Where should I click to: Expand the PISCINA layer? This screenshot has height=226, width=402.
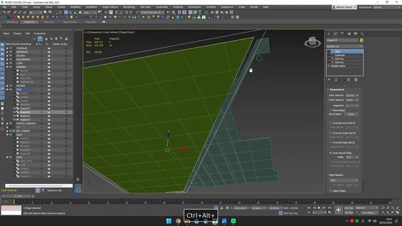pyautogui.click(x=8, y=86)
